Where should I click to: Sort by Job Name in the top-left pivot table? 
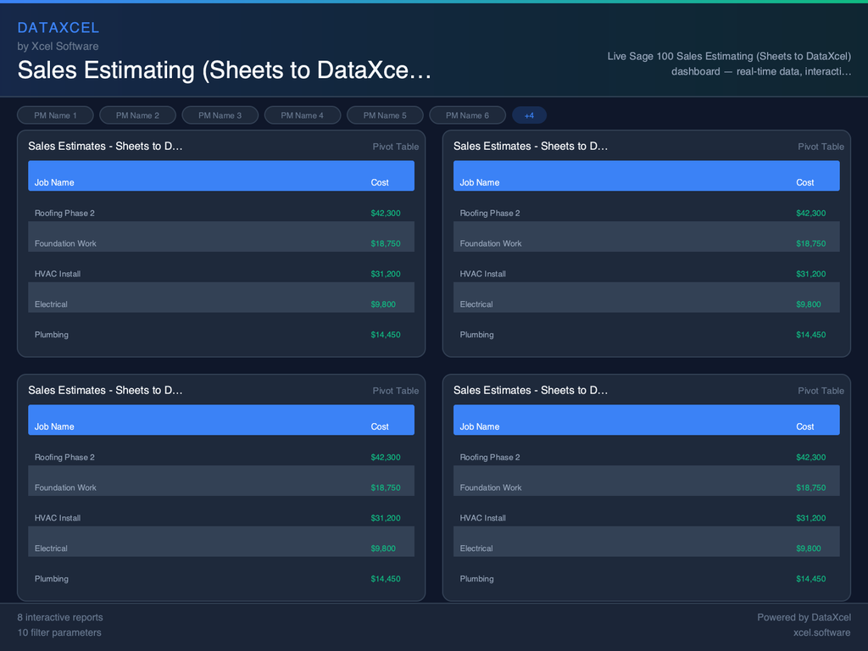click(54, 183)
